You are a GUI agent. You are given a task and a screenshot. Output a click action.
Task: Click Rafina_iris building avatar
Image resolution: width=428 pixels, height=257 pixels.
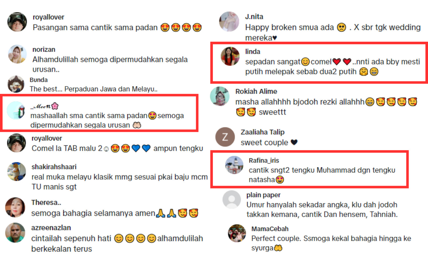click(x=234, y=165)
